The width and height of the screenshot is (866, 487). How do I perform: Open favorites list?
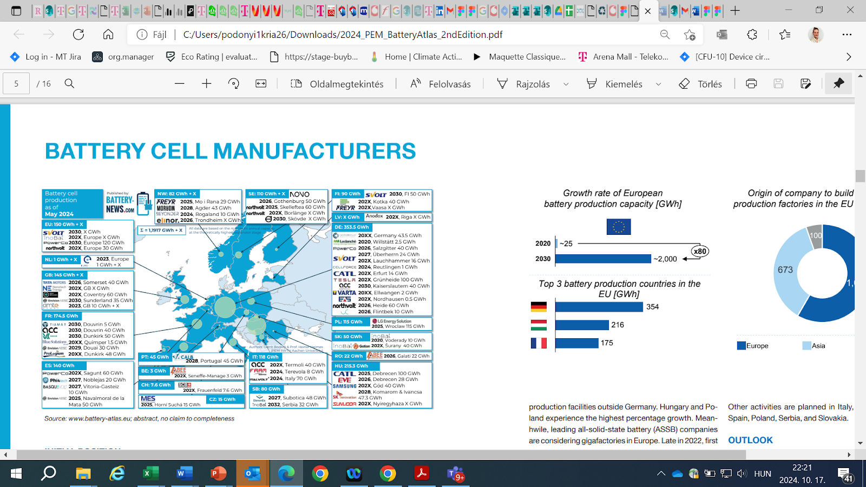[x=785, y=35]
